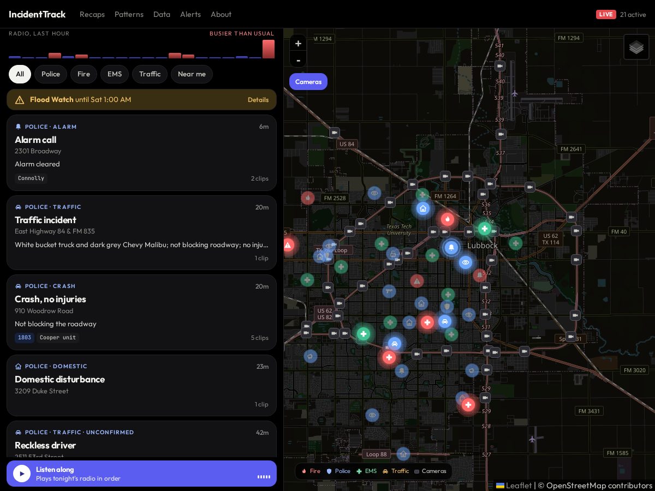655x491 pixels.
Task: Select the blue padlock map marker
Action: [x=393, y=254]
